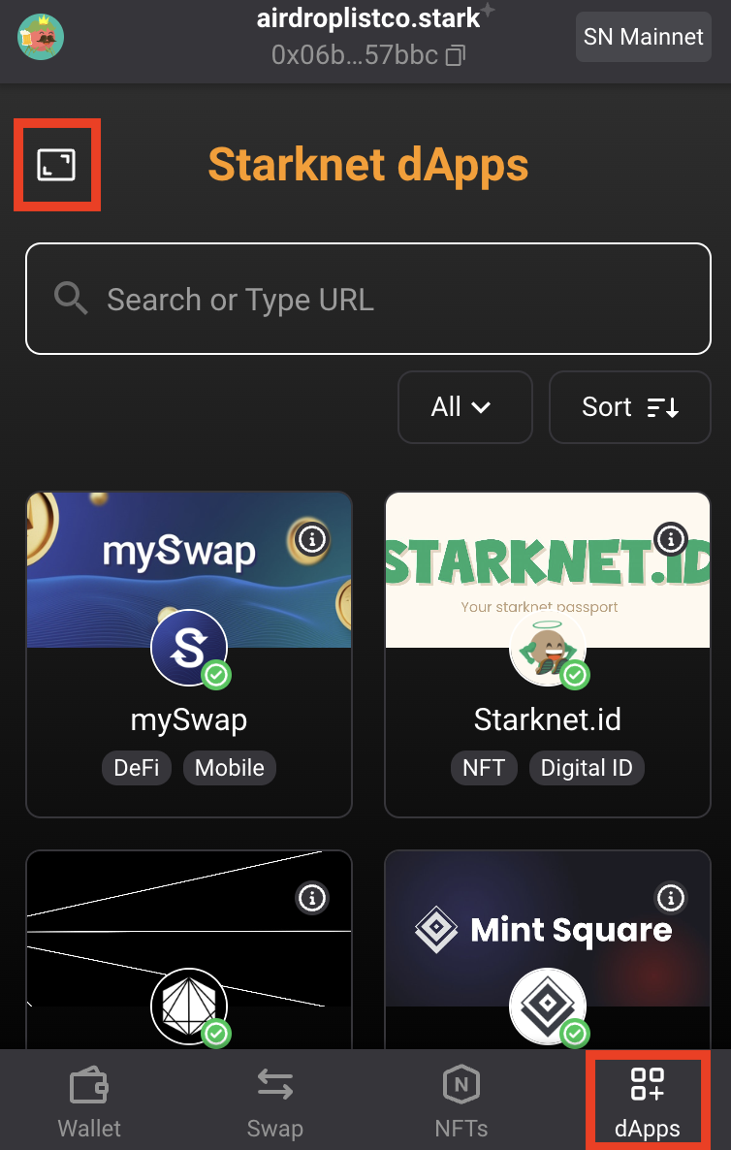Screen dimensions: 731x1150
Task: Click the search magnifier icon
Action: pos(72,299)
